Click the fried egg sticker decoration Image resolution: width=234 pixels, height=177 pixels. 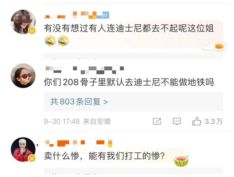click(214, 46)
